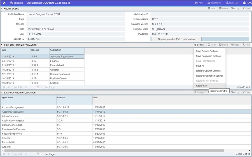Go to first page in 8.X pagination
252x157 pixels.
pyautogui.click(x=4, y=87)
